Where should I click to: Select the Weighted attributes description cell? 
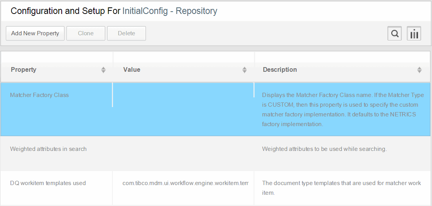(x=342, y=153)
